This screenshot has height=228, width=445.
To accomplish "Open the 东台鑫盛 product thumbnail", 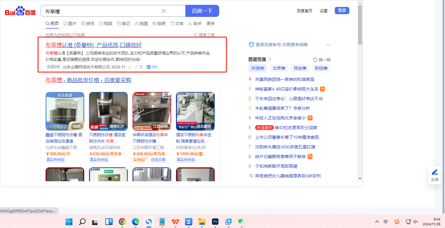I will [65, 111].
